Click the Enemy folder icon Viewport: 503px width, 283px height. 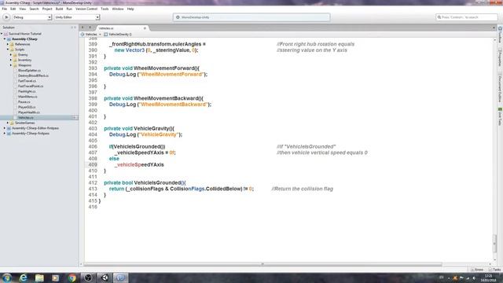15,55
